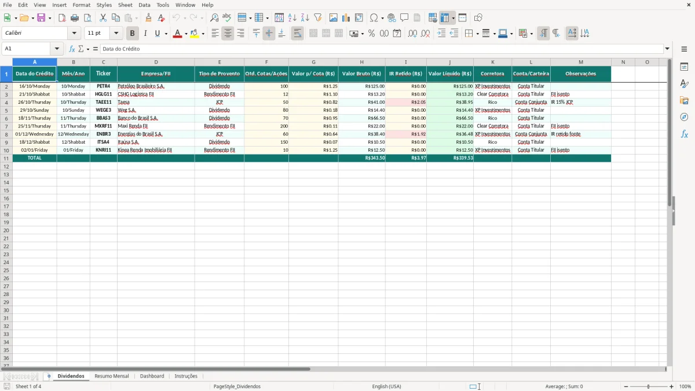Switch to Instruções sheet tab
This screenshot has height=391, width=695.
tap(186, 376)
